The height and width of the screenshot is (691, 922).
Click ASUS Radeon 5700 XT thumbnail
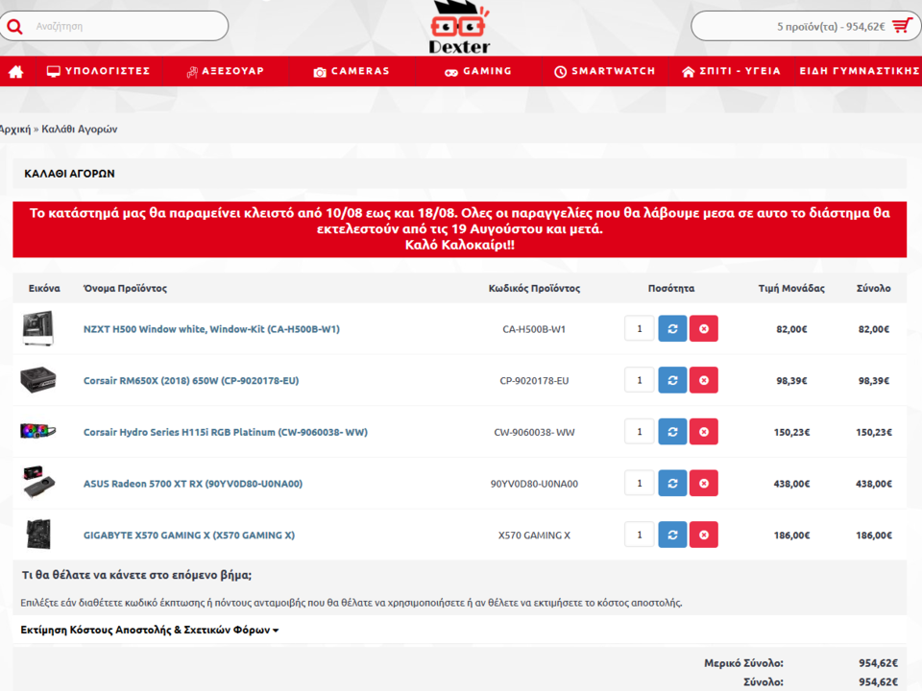coord(38,483)
